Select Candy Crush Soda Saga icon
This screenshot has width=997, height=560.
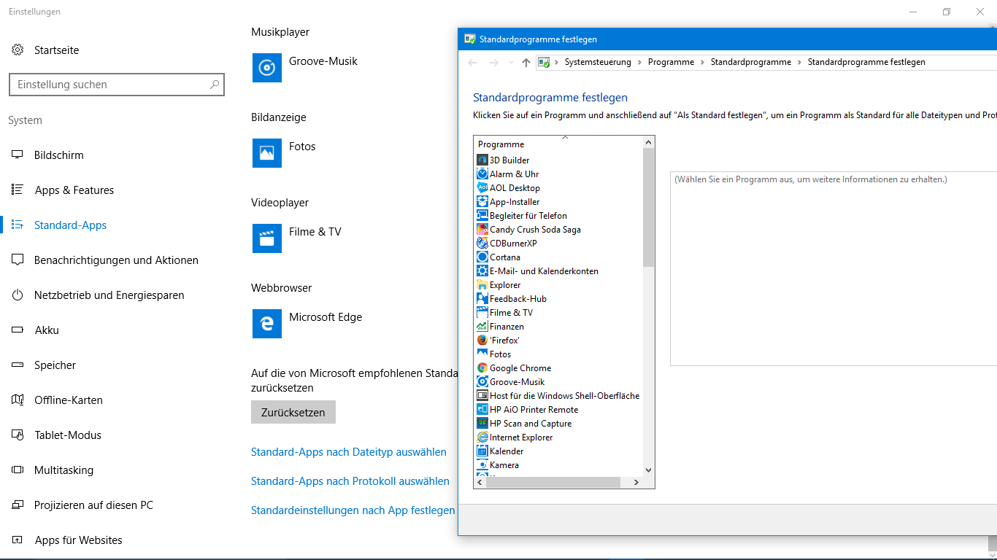coord(482,229)
